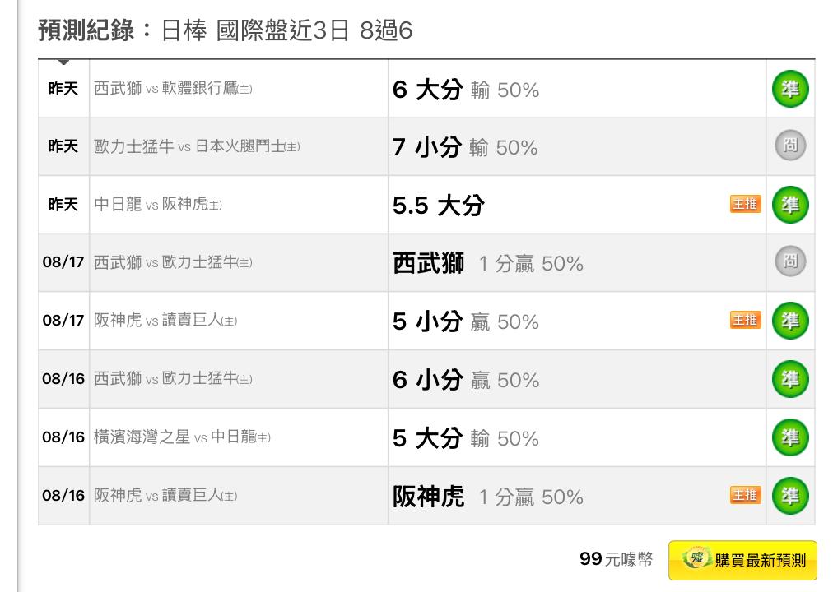Viewport: 833px width, 592px height.
Task: Open 橫濱海灣之星 vs 中日龍 match link
Action: pyautogui.click(x=182, y=437)
